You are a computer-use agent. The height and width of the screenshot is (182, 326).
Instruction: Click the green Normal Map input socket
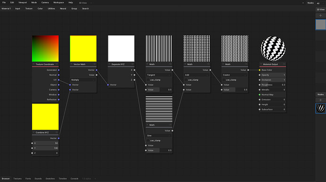pyautogui.click(x=259, y=95)
